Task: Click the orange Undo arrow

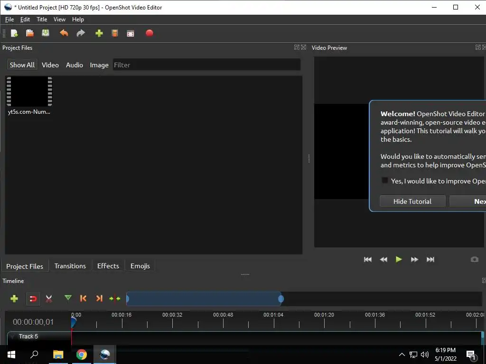Action: [x=64, y=33]
